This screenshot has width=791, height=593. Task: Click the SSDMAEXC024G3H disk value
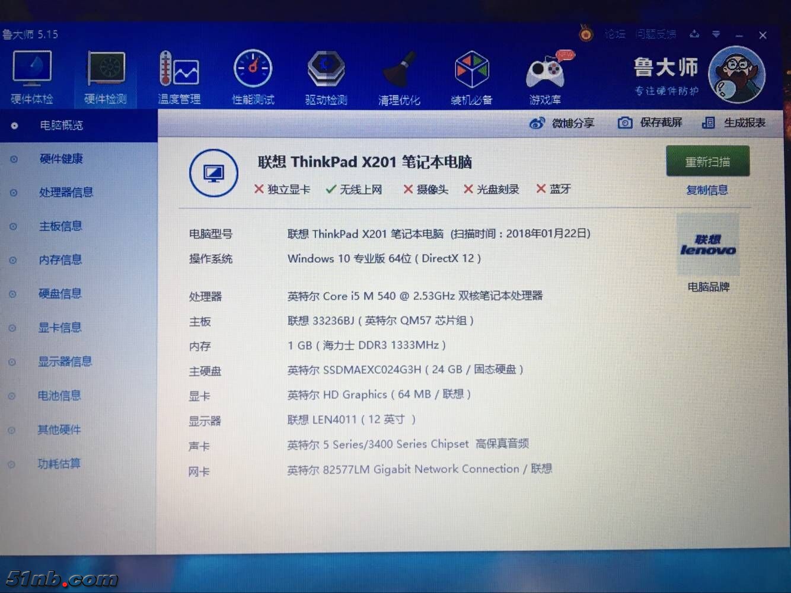406,370
